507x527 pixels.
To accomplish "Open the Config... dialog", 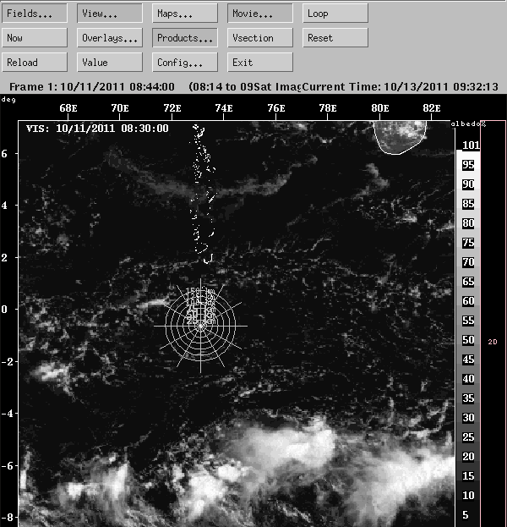I will 185,63.
